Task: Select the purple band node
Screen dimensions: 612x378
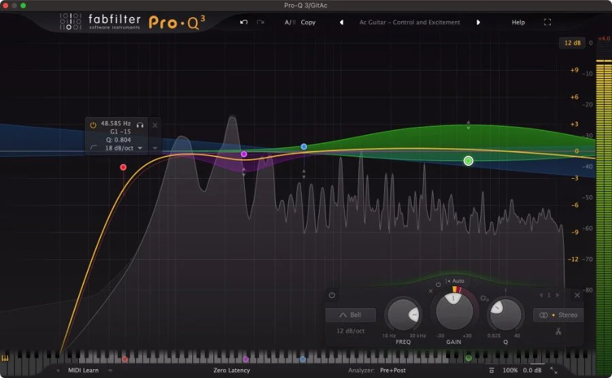Action: pyautogui.click(x=244, y=154)
